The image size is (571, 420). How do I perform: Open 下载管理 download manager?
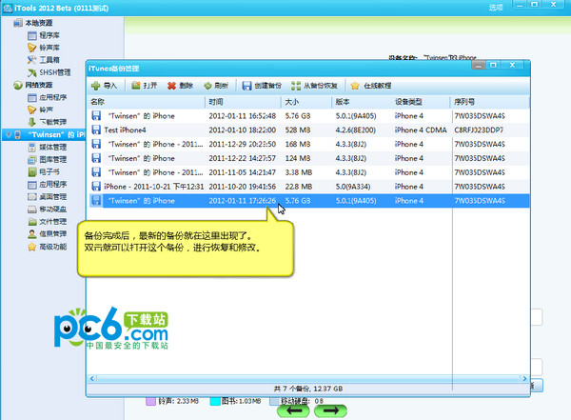(x=48, y=122)
